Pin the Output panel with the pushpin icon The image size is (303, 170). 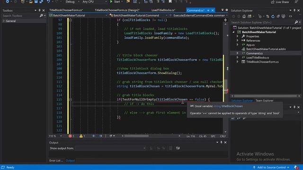tap(222, 143)
